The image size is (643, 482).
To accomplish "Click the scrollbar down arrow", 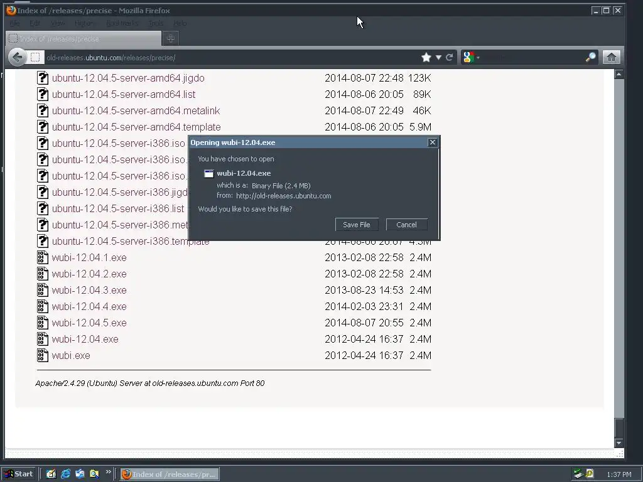I will point(619,443).
